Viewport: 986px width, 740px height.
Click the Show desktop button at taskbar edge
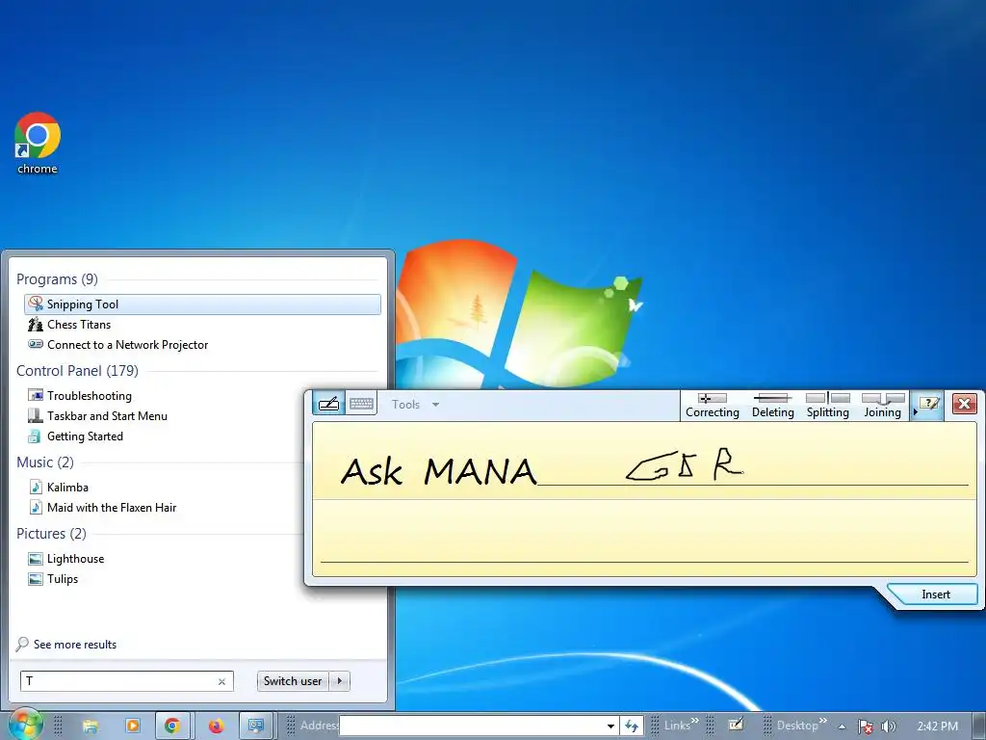(979, 727)
